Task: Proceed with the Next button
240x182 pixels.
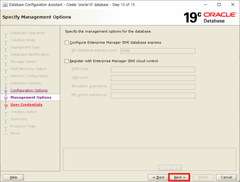Action: coord(179,177)
